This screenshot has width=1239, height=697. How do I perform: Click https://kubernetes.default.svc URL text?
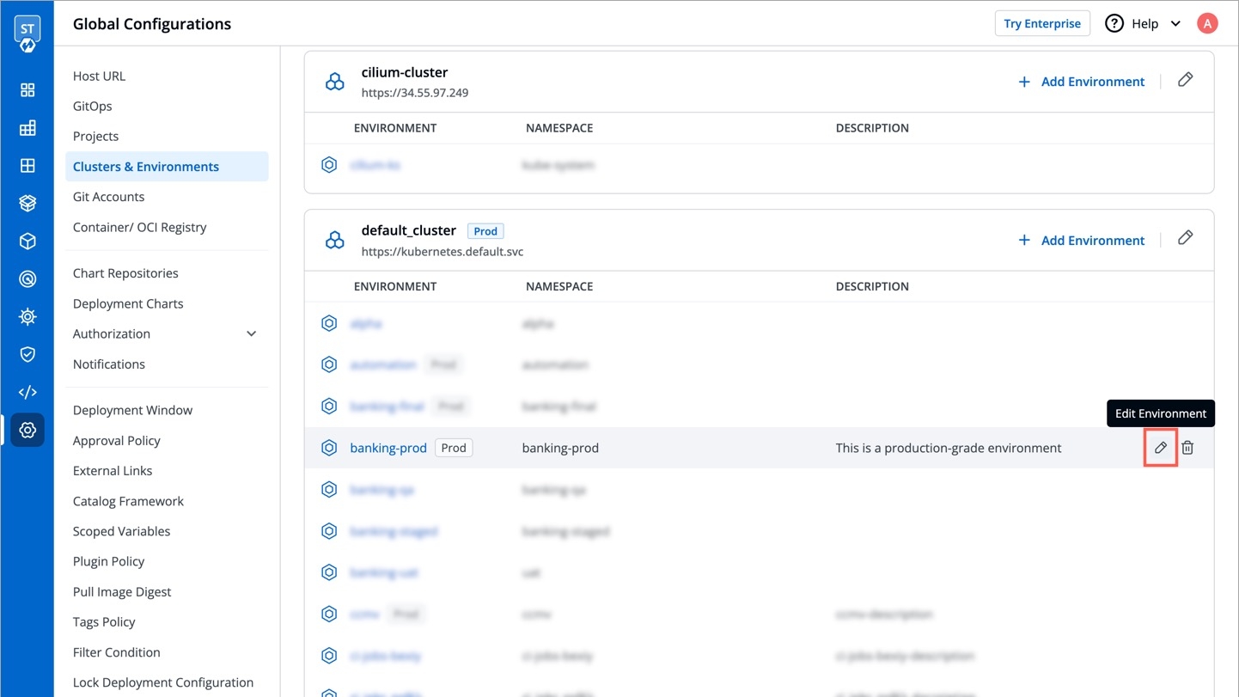(x=442, y=252)
